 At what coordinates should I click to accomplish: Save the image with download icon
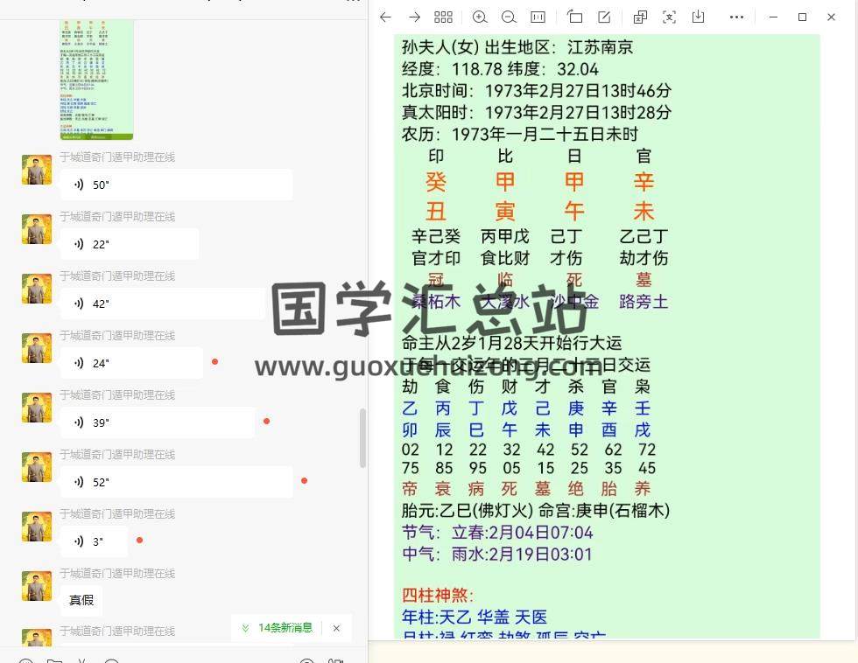pyautogui.click(x=698, y=17)
